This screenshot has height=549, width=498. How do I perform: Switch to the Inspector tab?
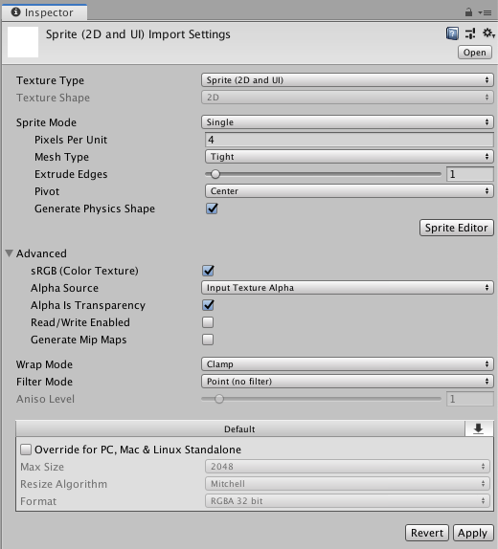click(44, 12)
